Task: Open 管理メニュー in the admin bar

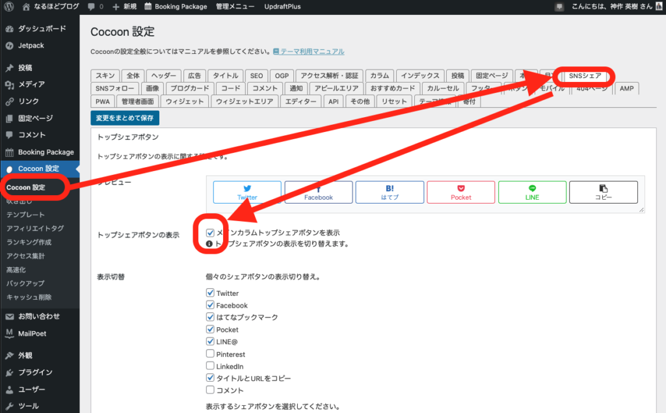Action: coord(235,7)
